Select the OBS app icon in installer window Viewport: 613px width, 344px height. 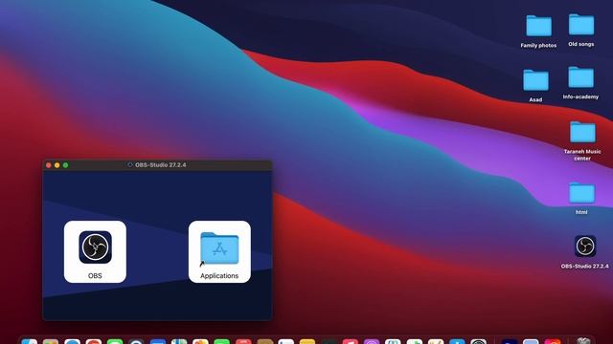[95, 247]
